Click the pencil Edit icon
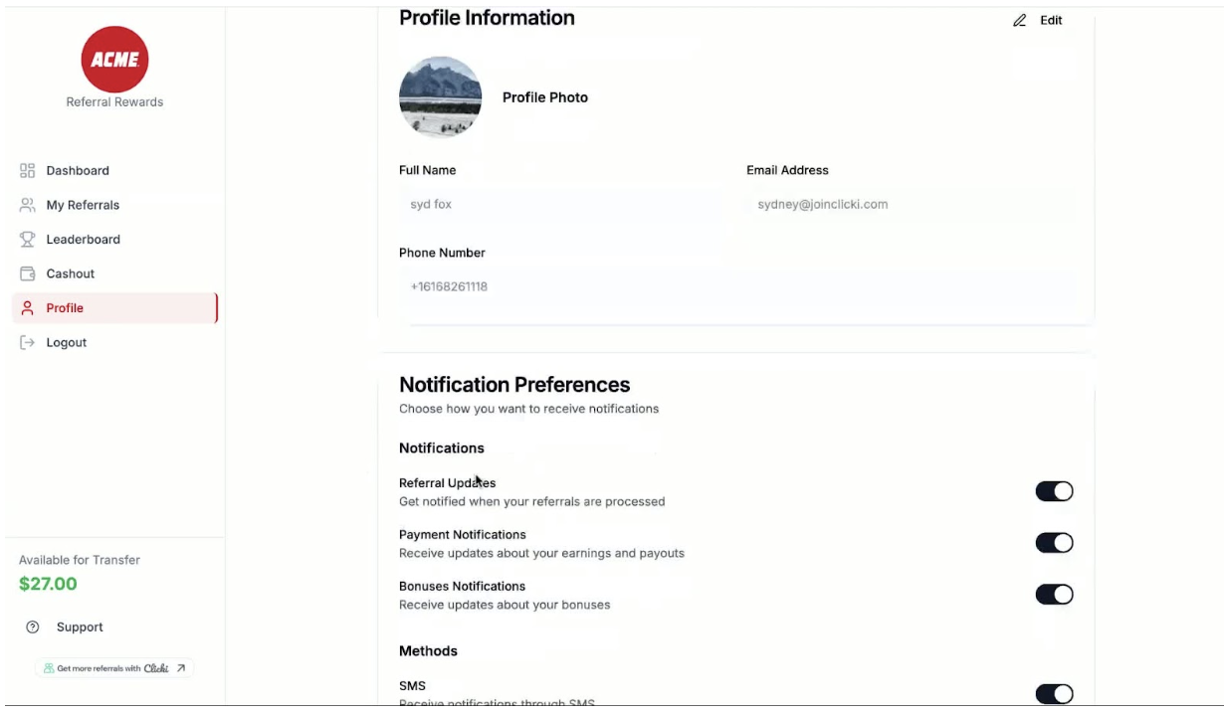Viewport: 1224px width, 716px height. tap(1019, 21)
